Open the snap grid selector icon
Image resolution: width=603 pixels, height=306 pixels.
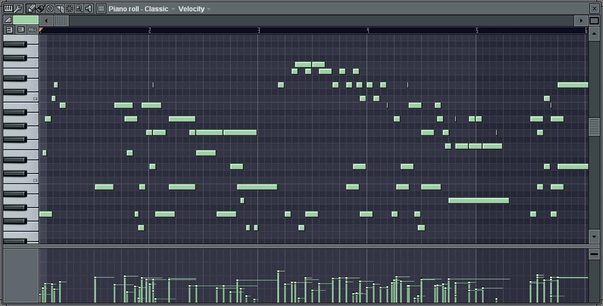(101, 8)
